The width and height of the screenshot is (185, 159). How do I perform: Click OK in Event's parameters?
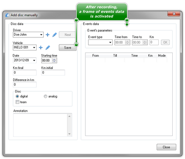coord(165,42)
